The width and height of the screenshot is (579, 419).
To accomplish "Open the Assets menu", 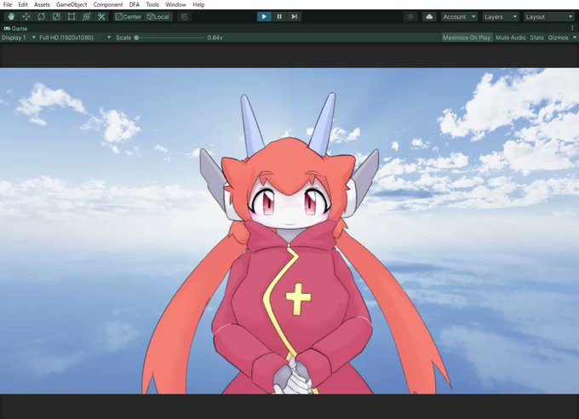I will (42, 4).
